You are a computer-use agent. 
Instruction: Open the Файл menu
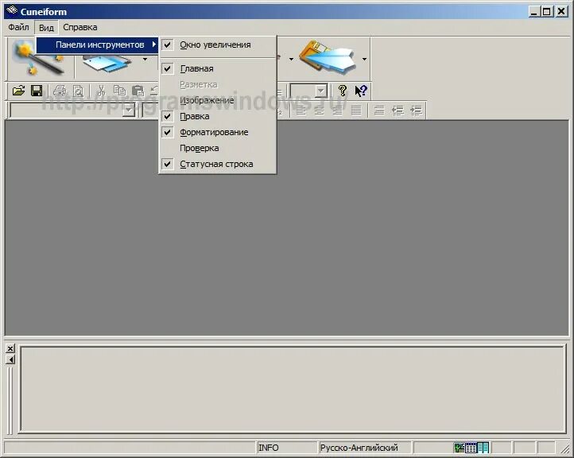click(18, 27)
